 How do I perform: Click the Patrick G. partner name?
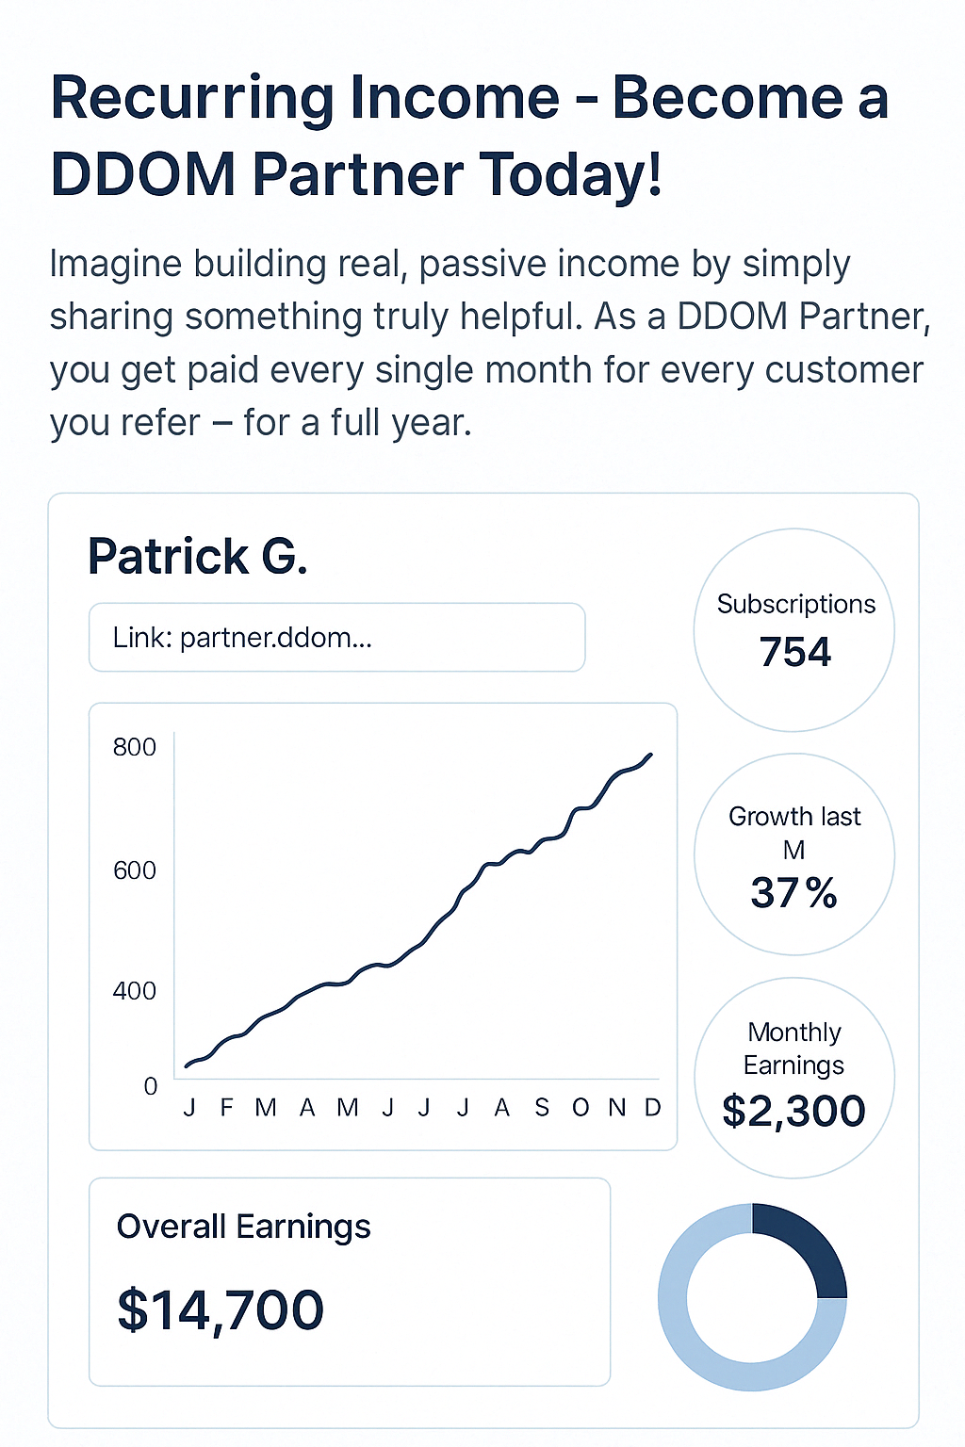pos(198,557)
